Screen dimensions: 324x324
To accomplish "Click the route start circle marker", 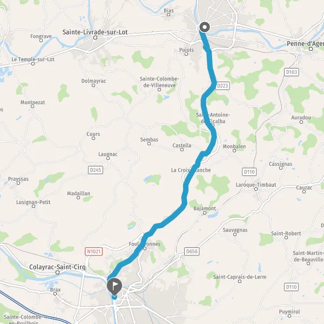I will (x=205, y=27).
